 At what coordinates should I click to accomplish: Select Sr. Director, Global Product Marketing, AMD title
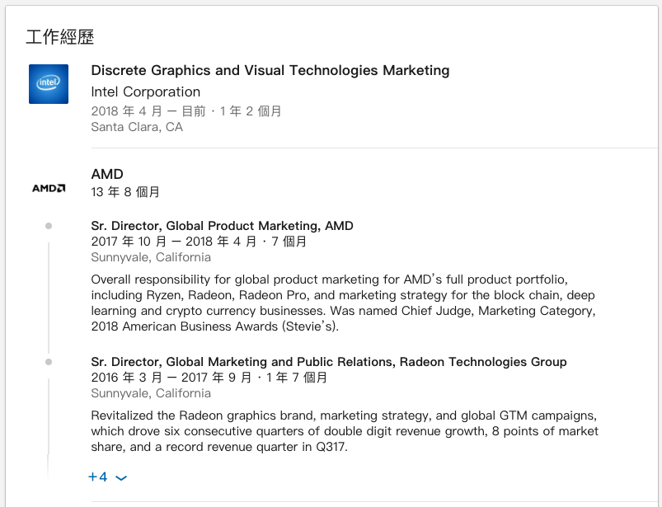tap(222, 226)
